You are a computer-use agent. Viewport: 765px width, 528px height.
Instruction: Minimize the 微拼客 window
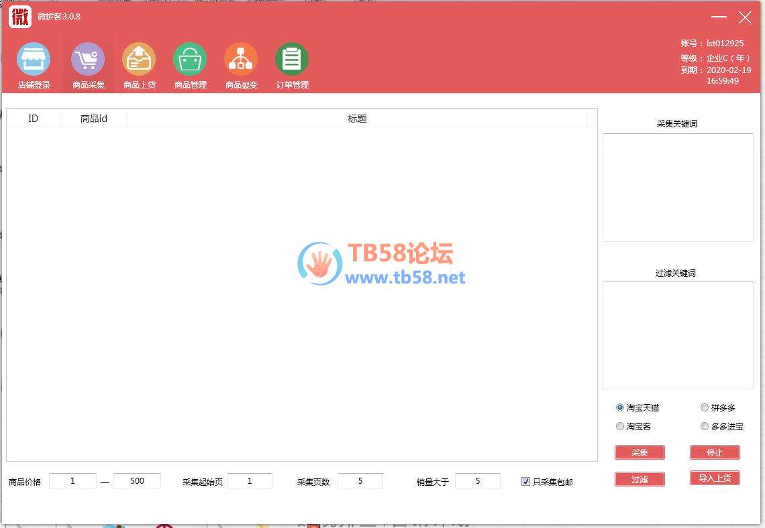[719, 17]
